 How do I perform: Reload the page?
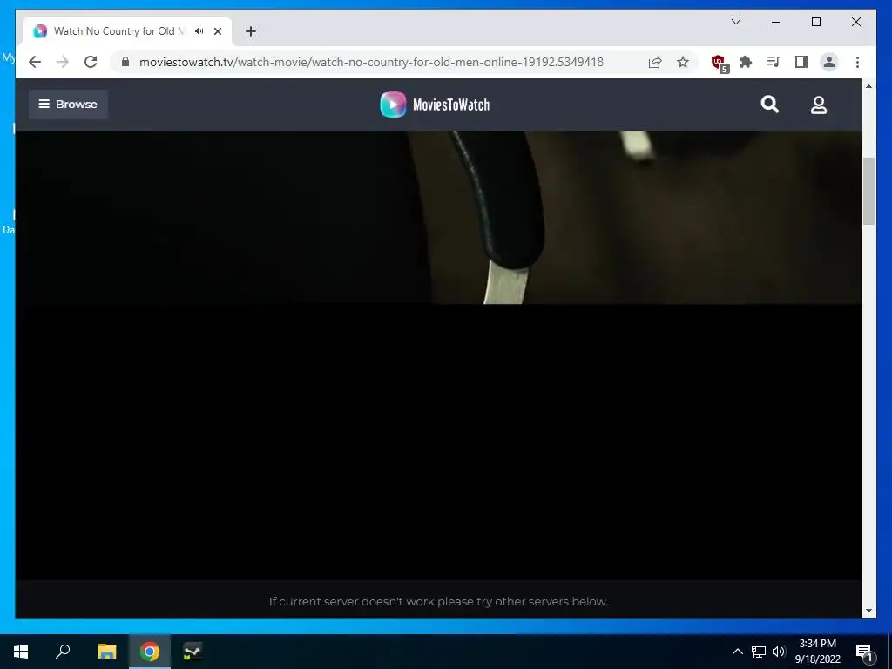pos(91,62)
